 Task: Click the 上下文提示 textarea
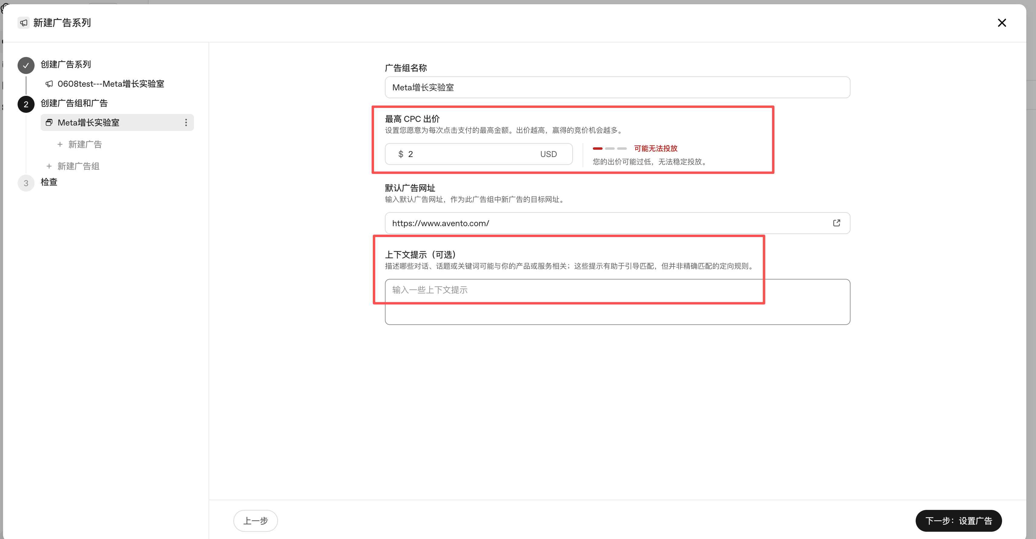tap(617, 302)
